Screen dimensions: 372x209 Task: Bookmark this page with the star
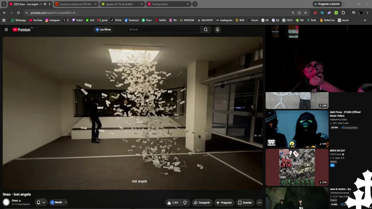[305, 13]
